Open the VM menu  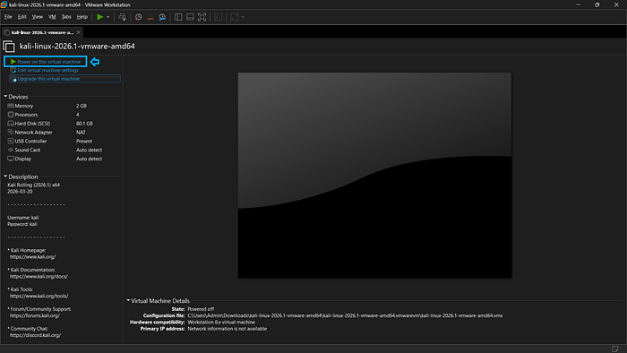tap(52, 17)
